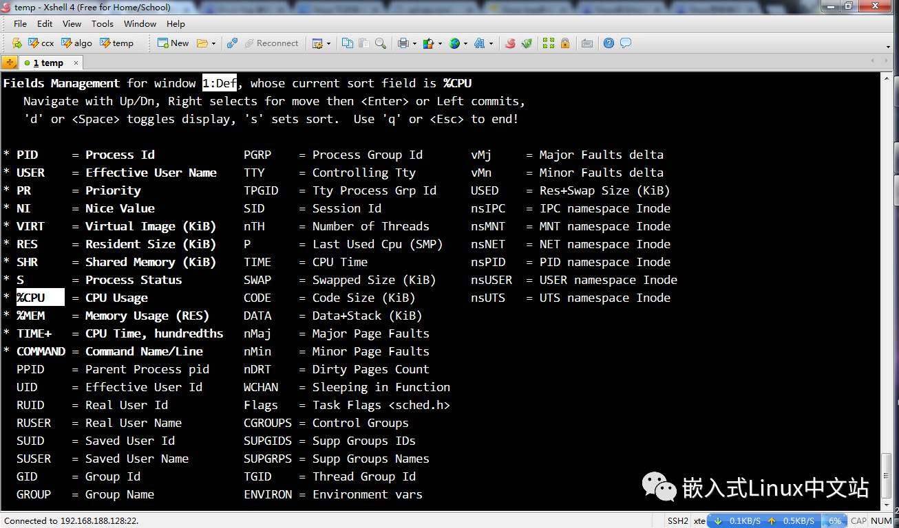Click the PID field row
The width and height of the screenshot is (899, 528).
[x=78, y=155]
